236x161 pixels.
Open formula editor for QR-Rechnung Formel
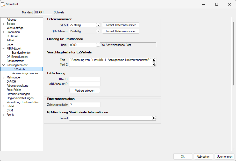click(x=154, y=118)
